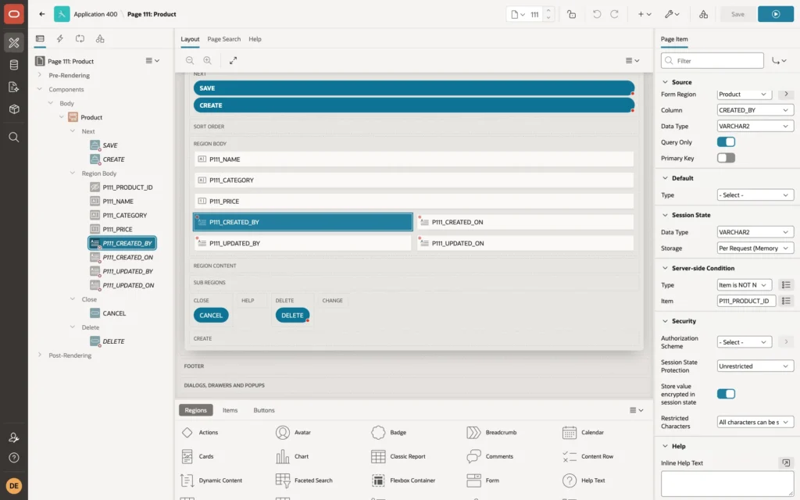Zoom out the layout view
The height and width of the screenshot is (500, 800).
[189, 60]
